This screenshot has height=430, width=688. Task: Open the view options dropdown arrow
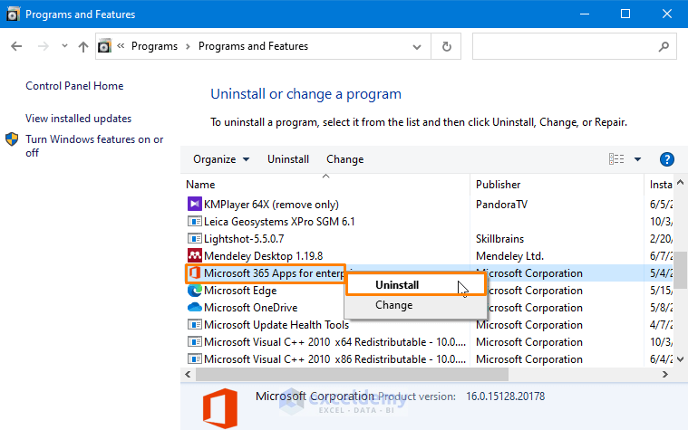tap(637, 159)
